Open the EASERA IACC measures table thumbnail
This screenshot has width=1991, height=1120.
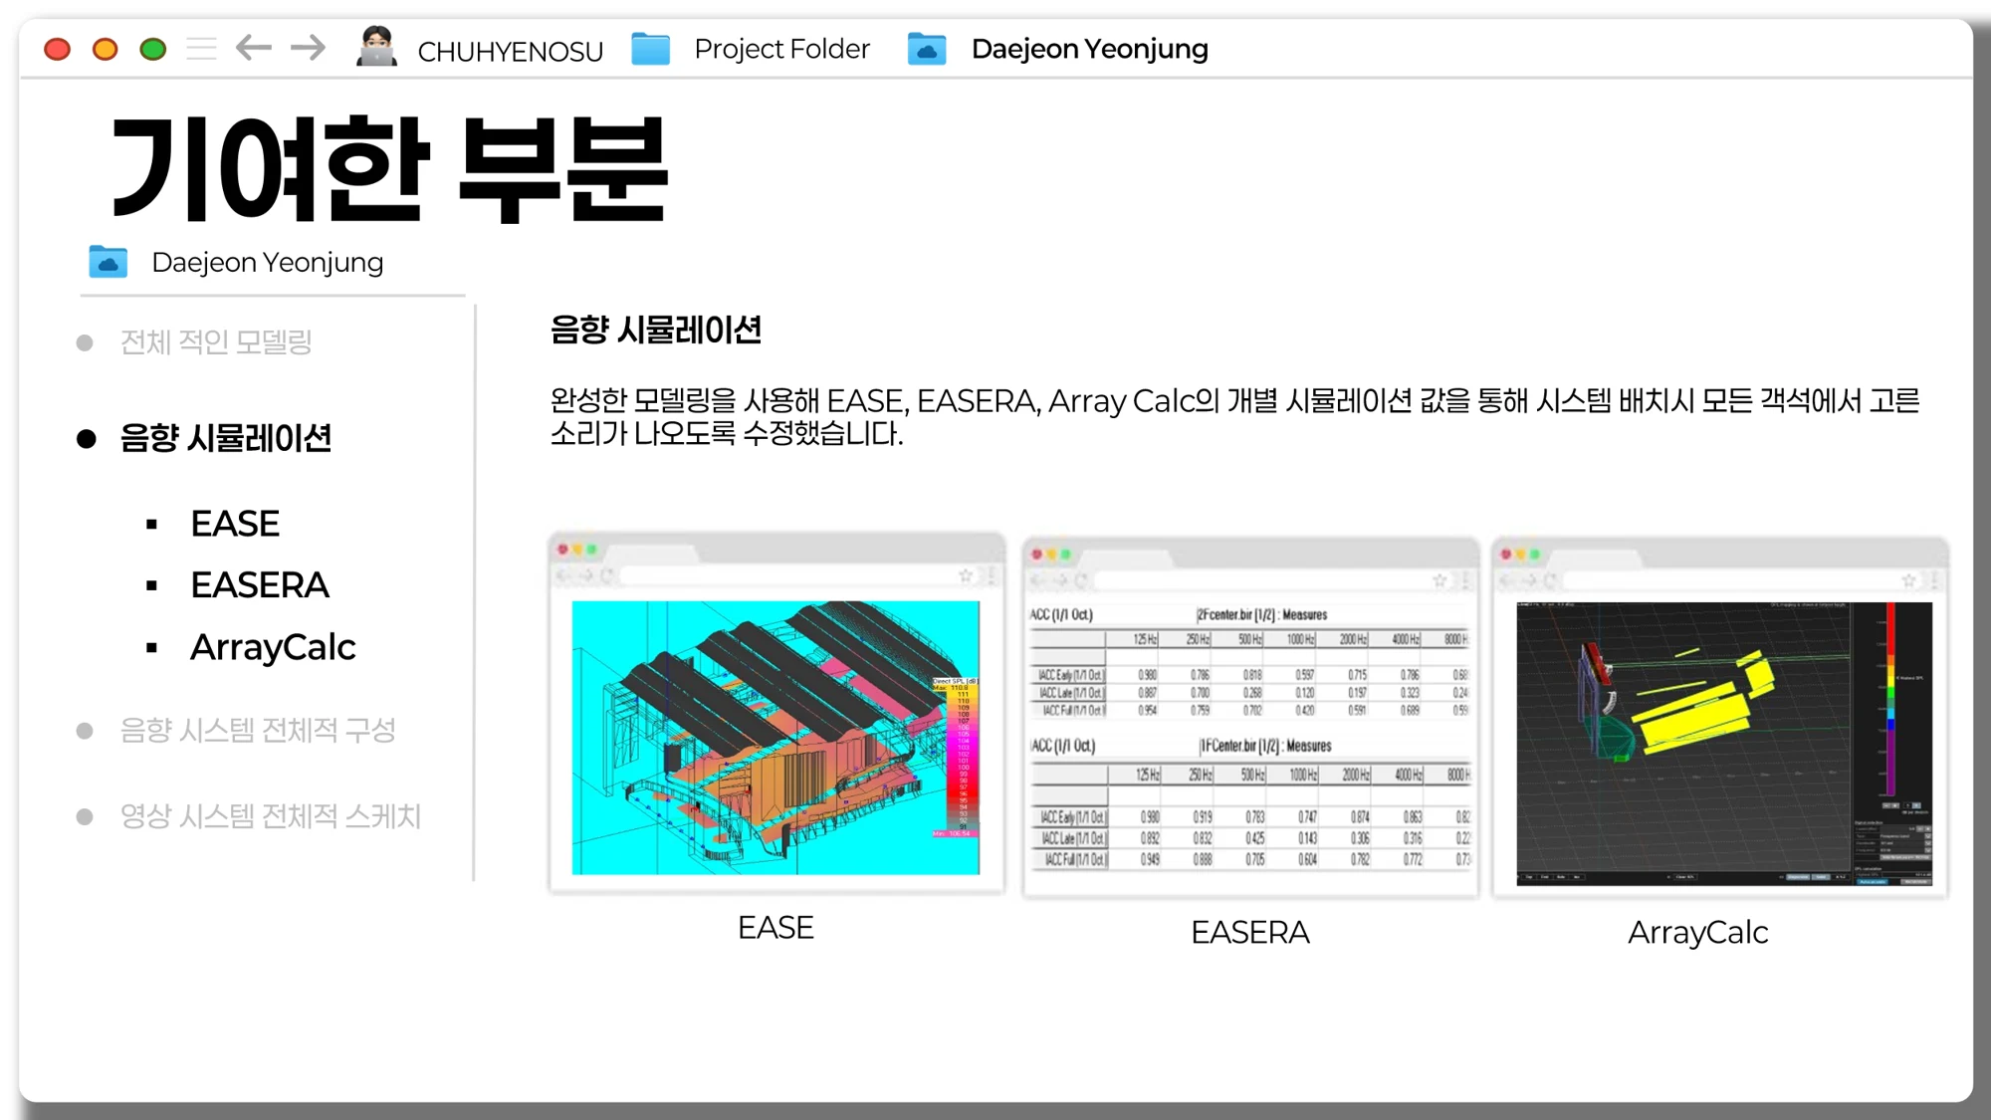coord(1250,738)
